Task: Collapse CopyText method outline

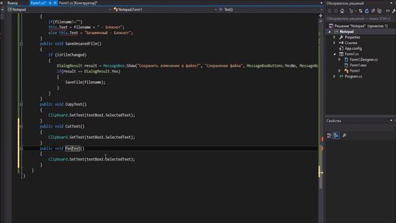Action: [21, 104]
